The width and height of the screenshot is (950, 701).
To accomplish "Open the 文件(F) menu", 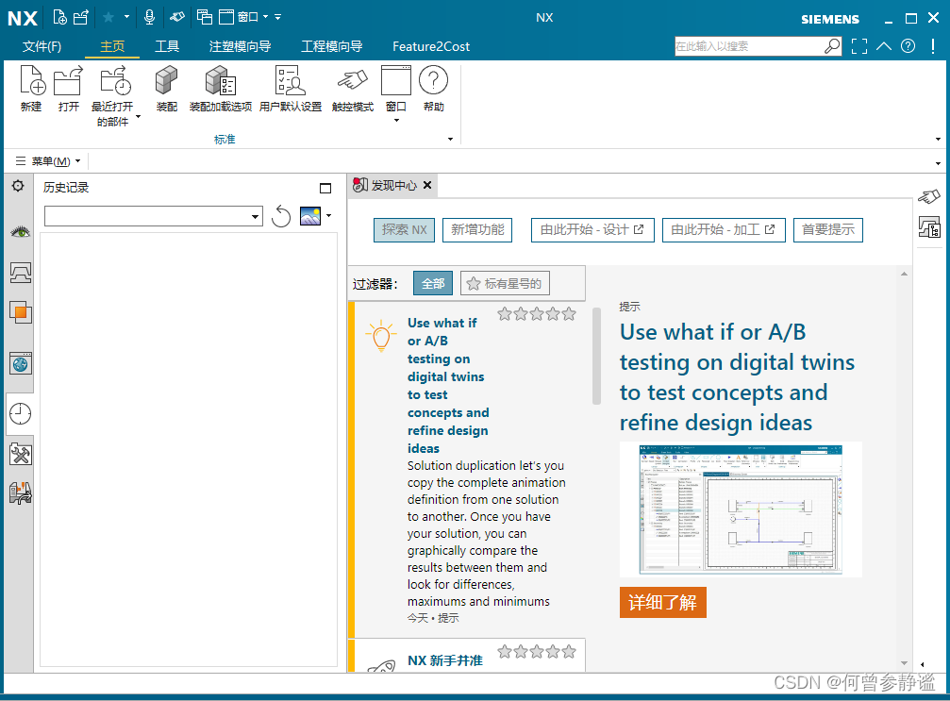I will pyautogui.click(x=42, y=46).
